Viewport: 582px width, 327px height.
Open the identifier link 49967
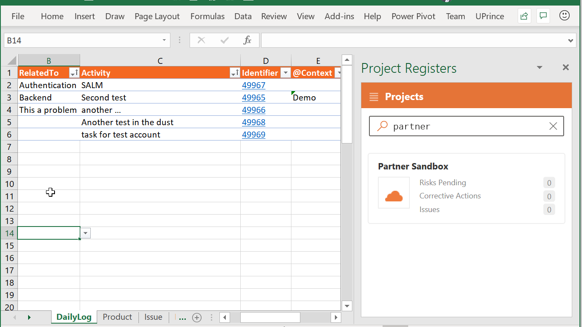[x=254, y=85]
